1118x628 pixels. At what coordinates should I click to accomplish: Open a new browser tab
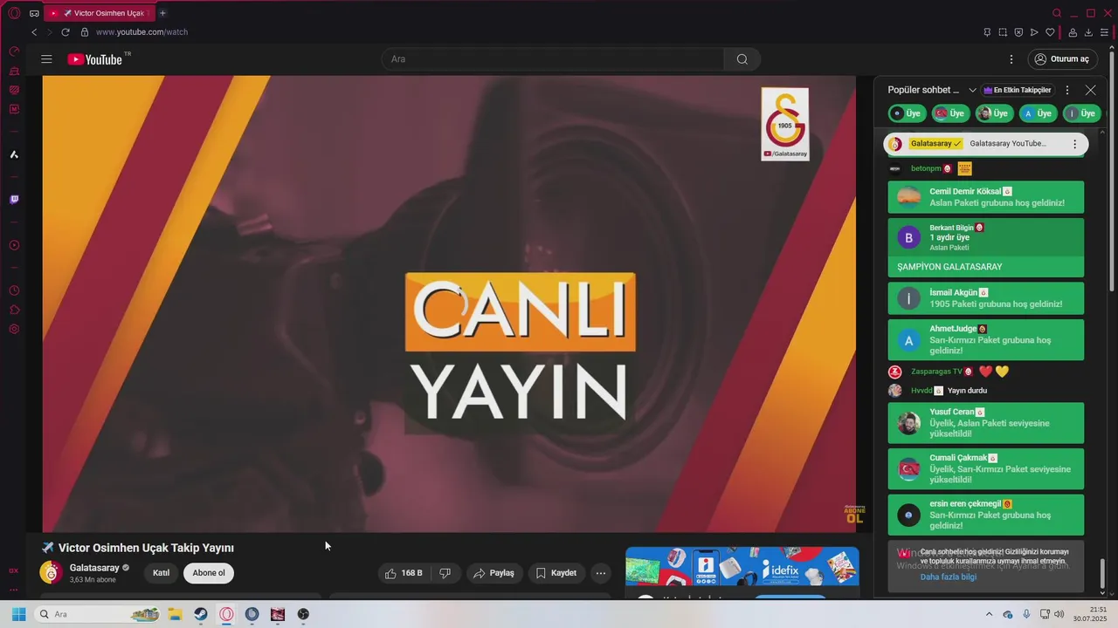click(162, 13)
